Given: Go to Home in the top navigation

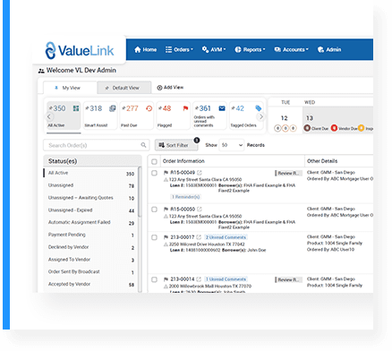Looking at the screenshot, I should [x=146, y=49].
